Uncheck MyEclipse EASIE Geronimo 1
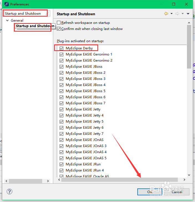Viewport: 195px width, 202px height. pos(61,54)
